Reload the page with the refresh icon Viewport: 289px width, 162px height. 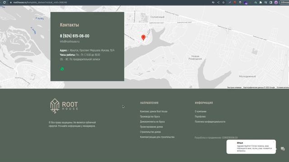click(x=5, y=2)
